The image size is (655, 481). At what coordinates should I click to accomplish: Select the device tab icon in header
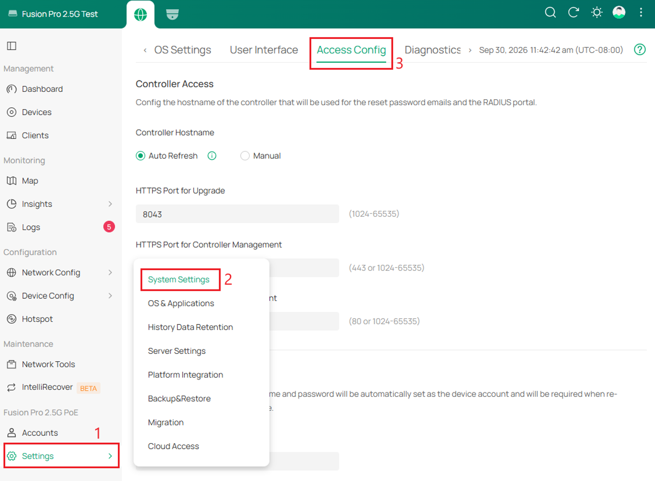pyautogui.click(x=172, y=14)
